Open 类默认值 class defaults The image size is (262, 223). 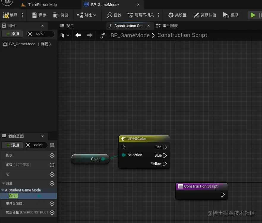(205, 15)
